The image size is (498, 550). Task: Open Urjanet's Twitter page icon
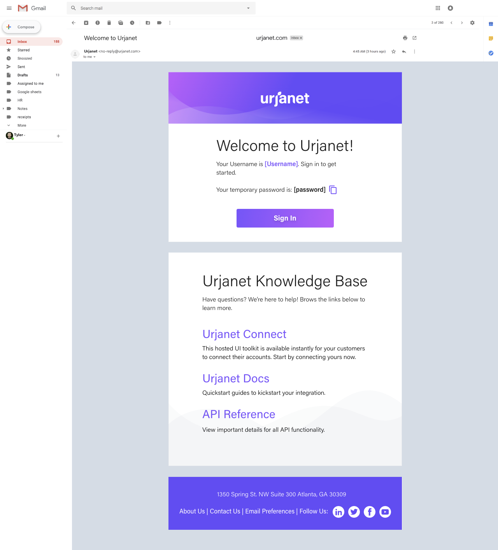pyautogui.click(x=354, y=512)
